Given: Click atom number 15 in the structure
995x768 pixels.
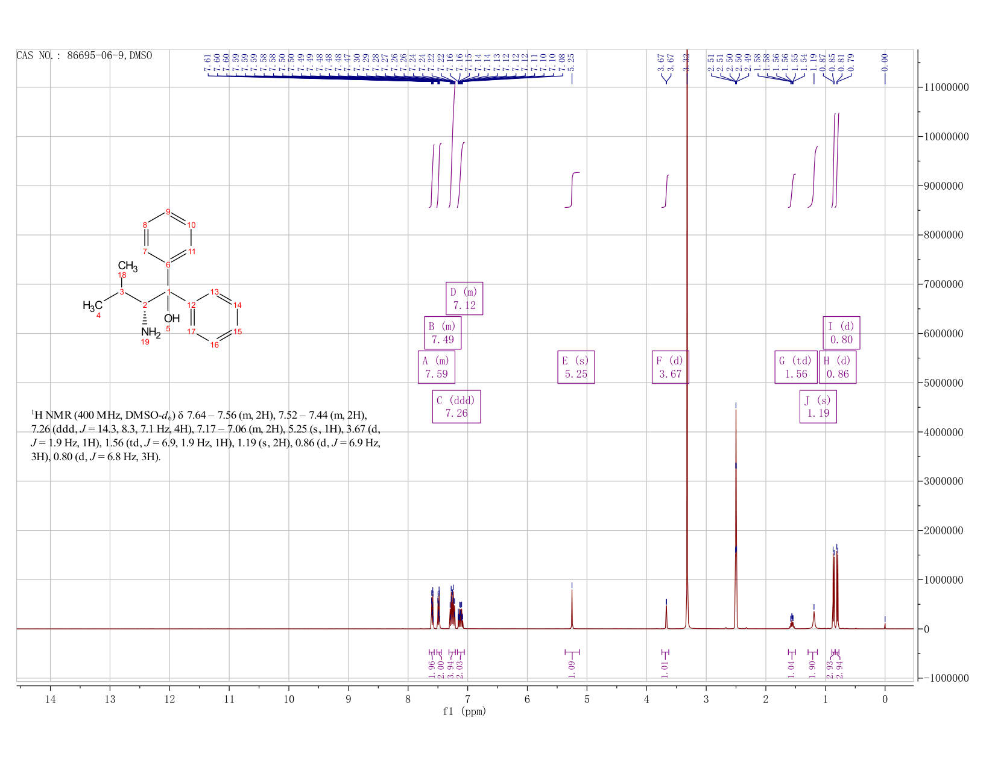Looking at the screenshot, I should click(238, 331).
